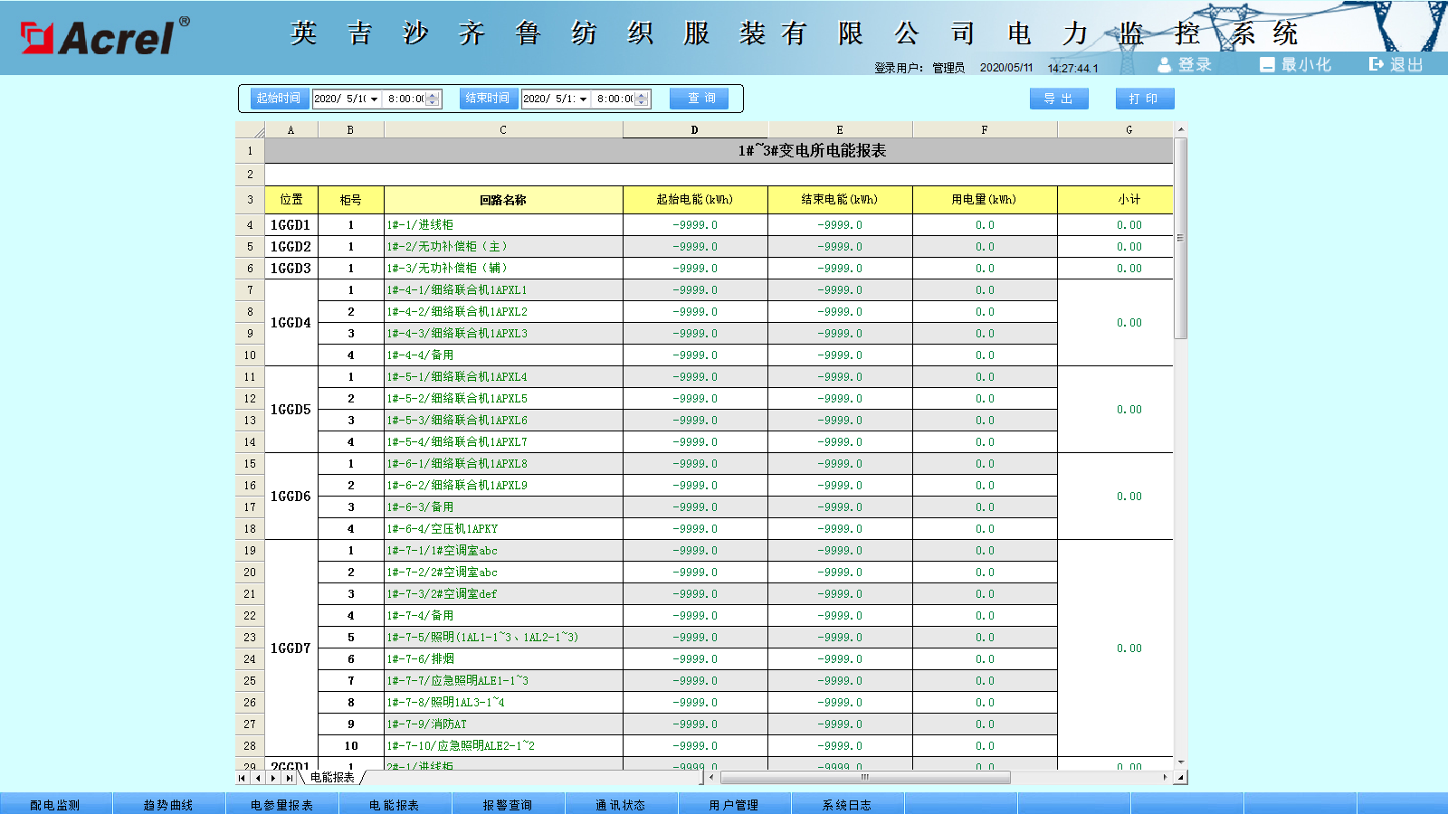Viewport: 1448px width, 814px height.
Task: Click the Acrel logo
Action: tap(105, 37)
